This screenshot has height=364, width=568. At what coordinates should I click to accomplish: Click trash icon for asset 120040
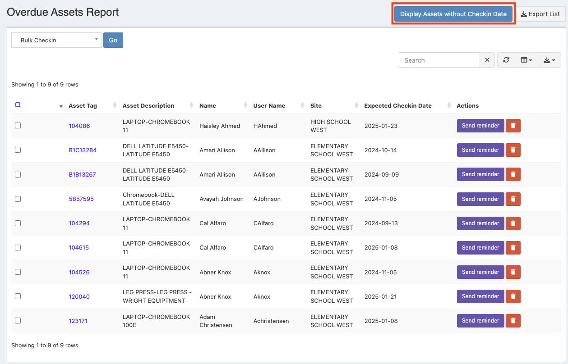click(x=513, y=296)
